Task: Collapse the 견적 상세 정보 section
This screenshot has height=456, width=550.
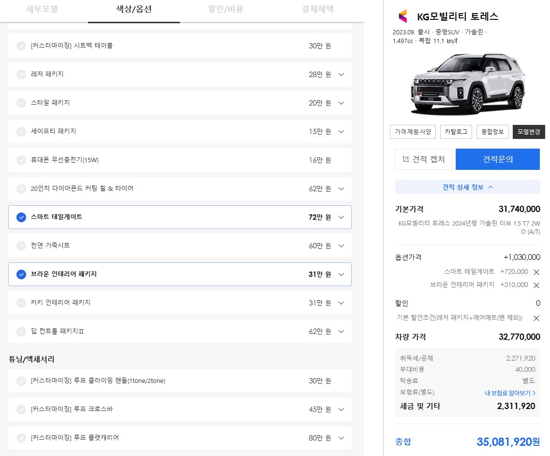Action: [468, 187]
